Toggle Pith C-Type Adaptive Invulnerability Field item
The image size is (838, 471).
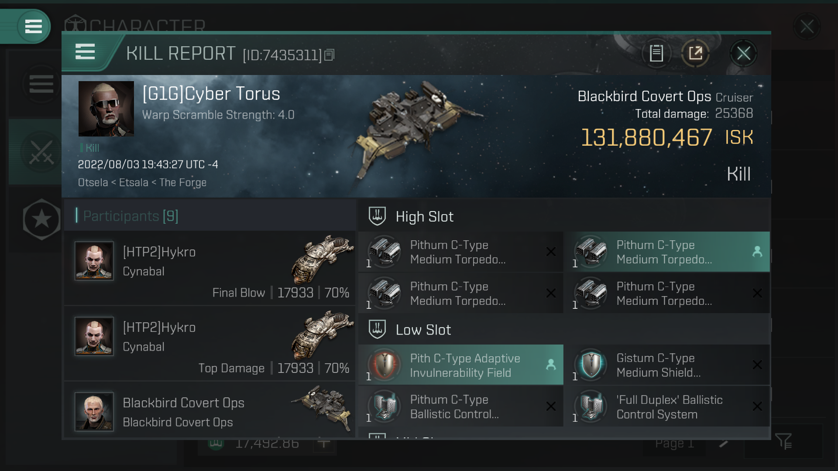click(461, 365)
